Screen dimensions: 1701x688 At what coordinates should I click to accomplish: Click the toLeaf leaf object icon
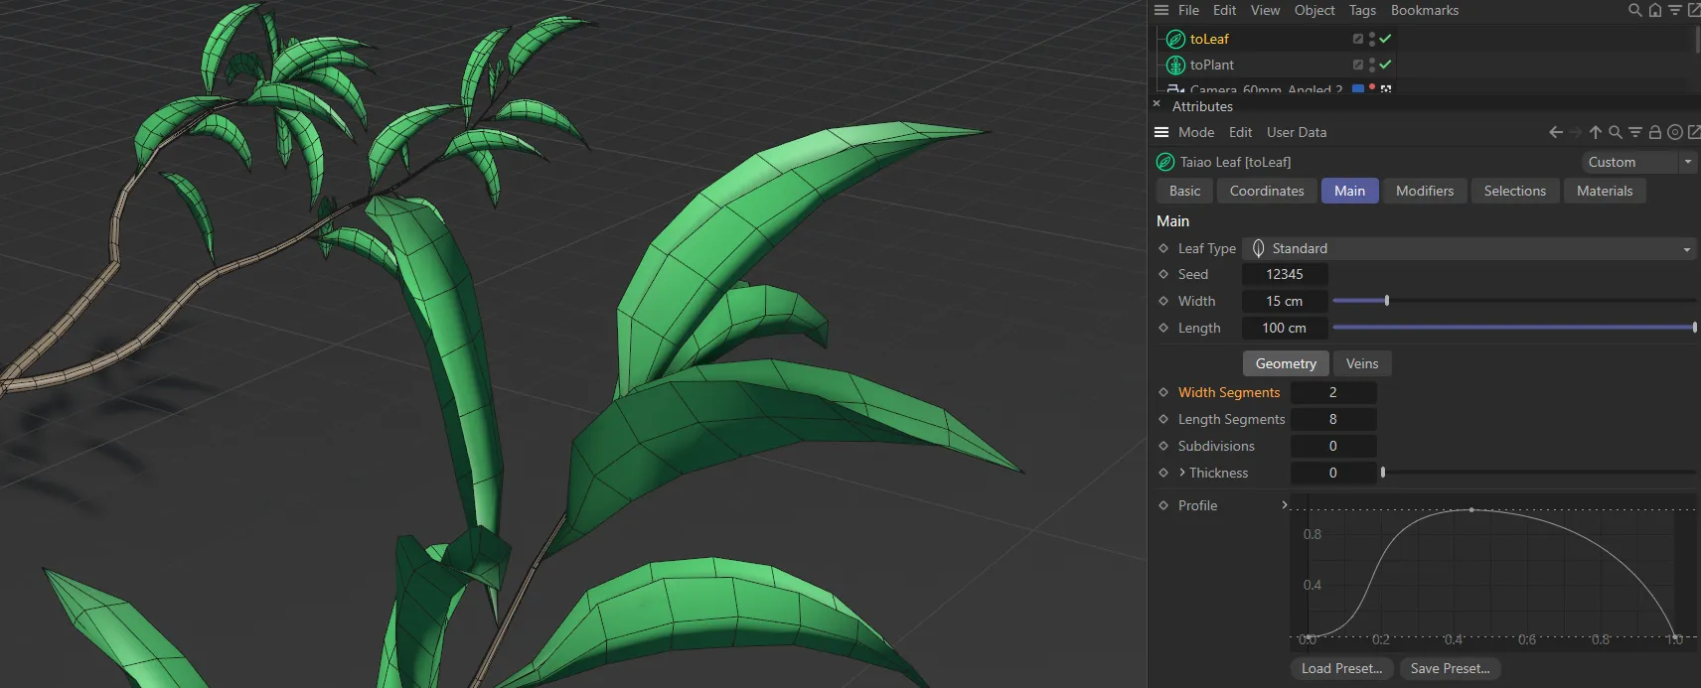(x=1175, y=39)
